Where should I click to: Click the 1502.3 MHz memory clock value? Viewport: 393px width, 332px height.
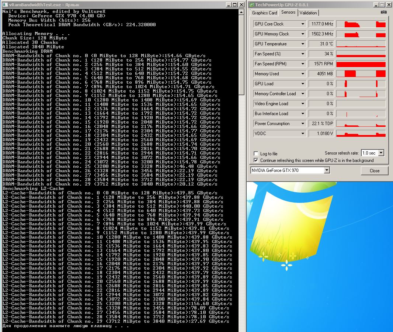point(321,34)
